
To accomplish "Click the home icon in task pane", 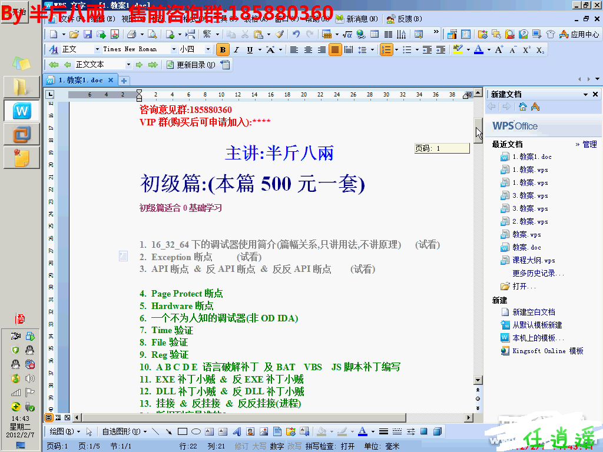I will [x=522, y=107].
